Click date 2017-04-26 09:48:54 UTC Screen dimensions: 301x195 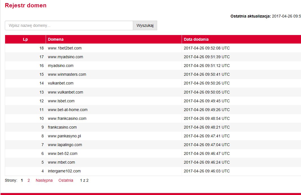[x=207, y=118]
